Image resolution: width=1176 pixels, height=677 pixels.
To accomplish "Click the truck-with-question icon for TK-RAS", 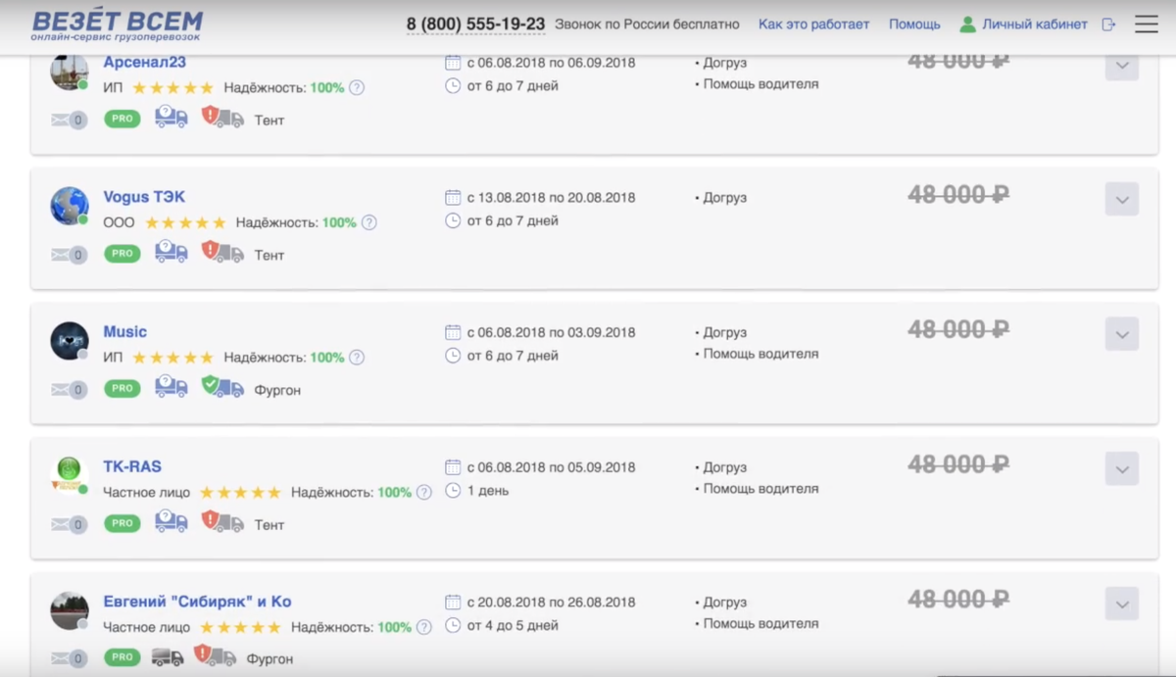I will (x=170, y=523).
